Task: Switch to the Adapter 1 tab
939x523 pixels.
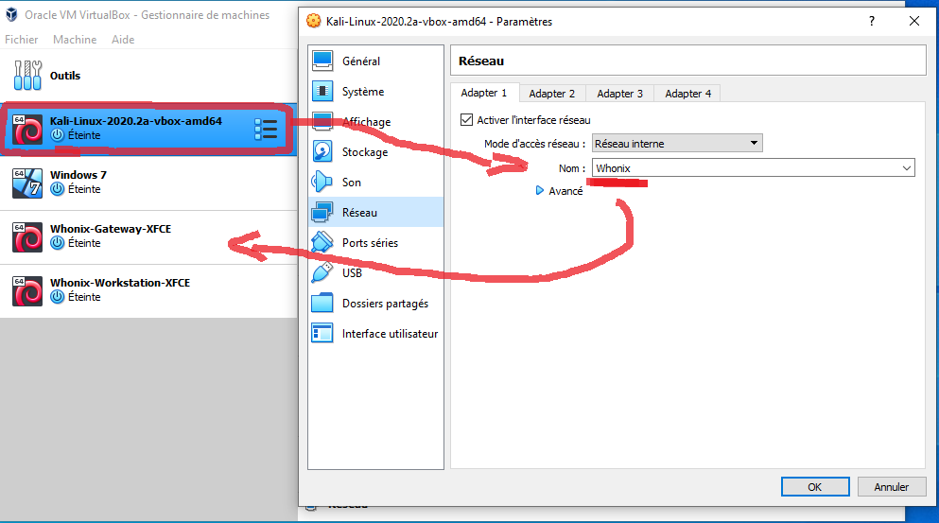Action: (484, 93)
